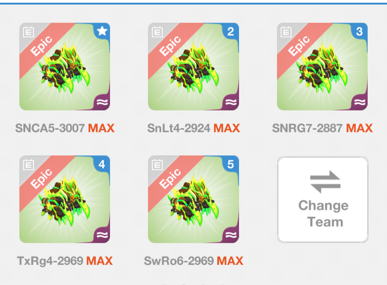The image size is (387, 285).
Task: Click the purple wave element icon on SNCA5-3007
Action: tap(103, 102)
